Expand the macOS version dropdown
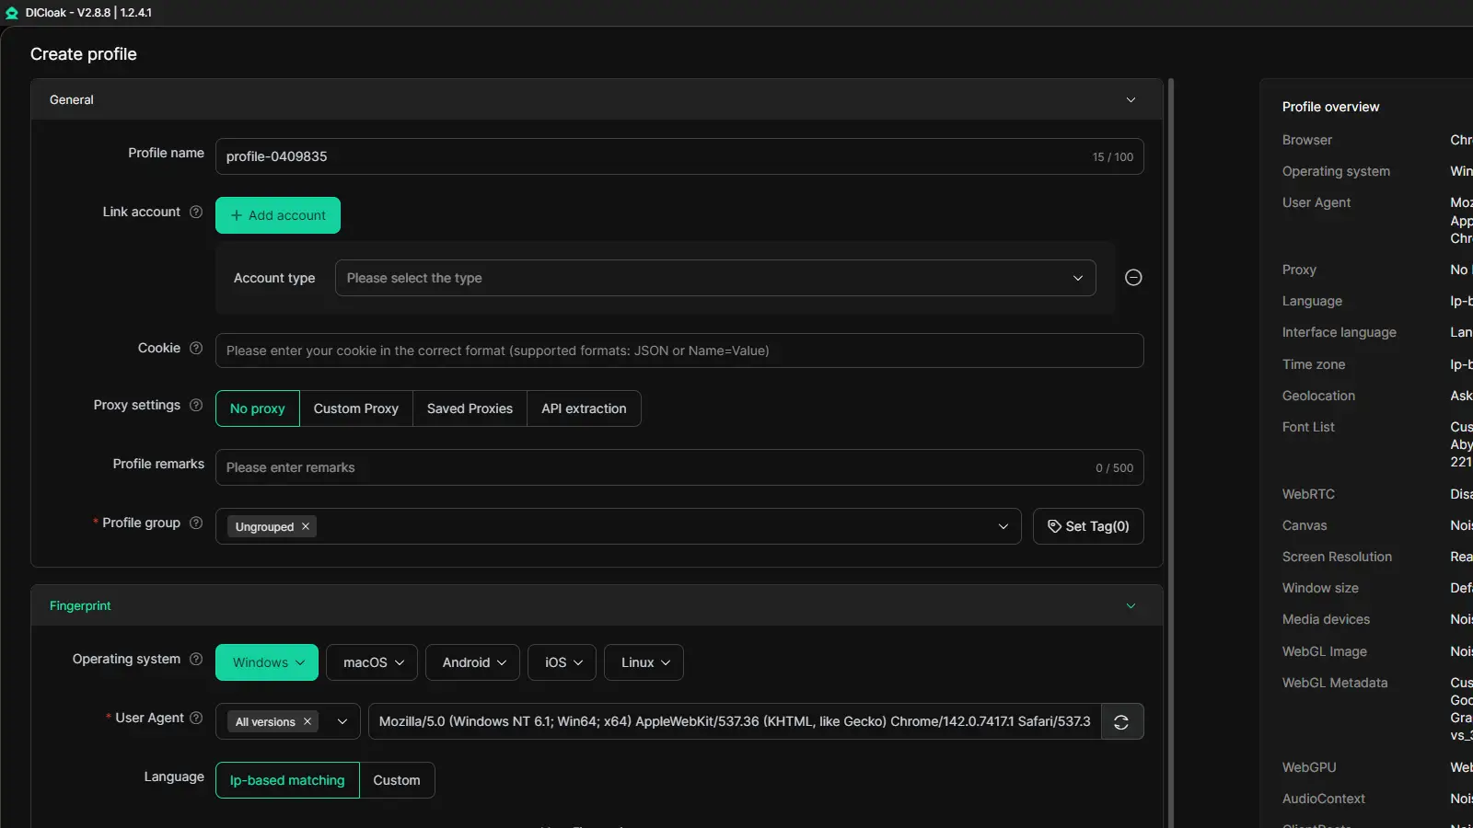This screenshot has width=1473, height=828. pyautogui.click(x=372, y=662)
